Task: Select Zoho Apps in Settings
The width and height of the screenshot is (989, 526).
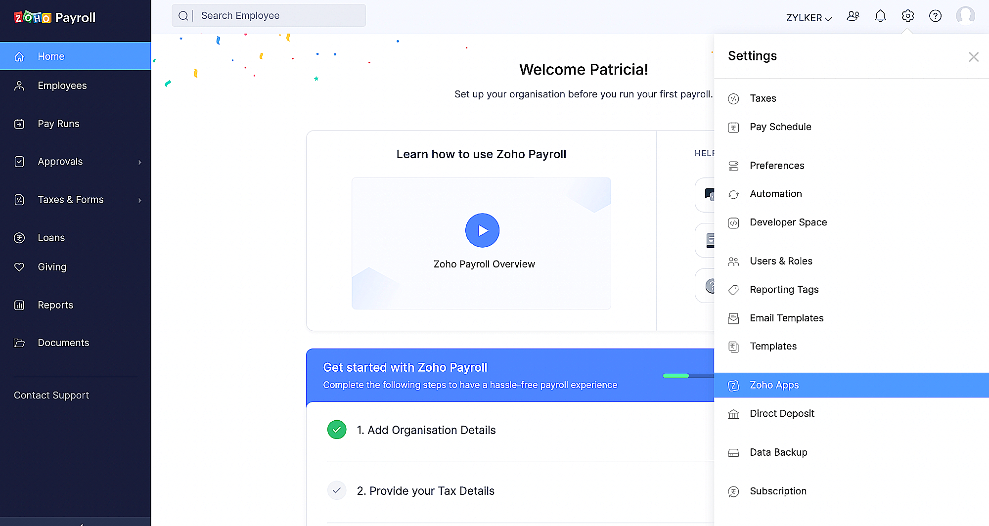Action: 774,385
